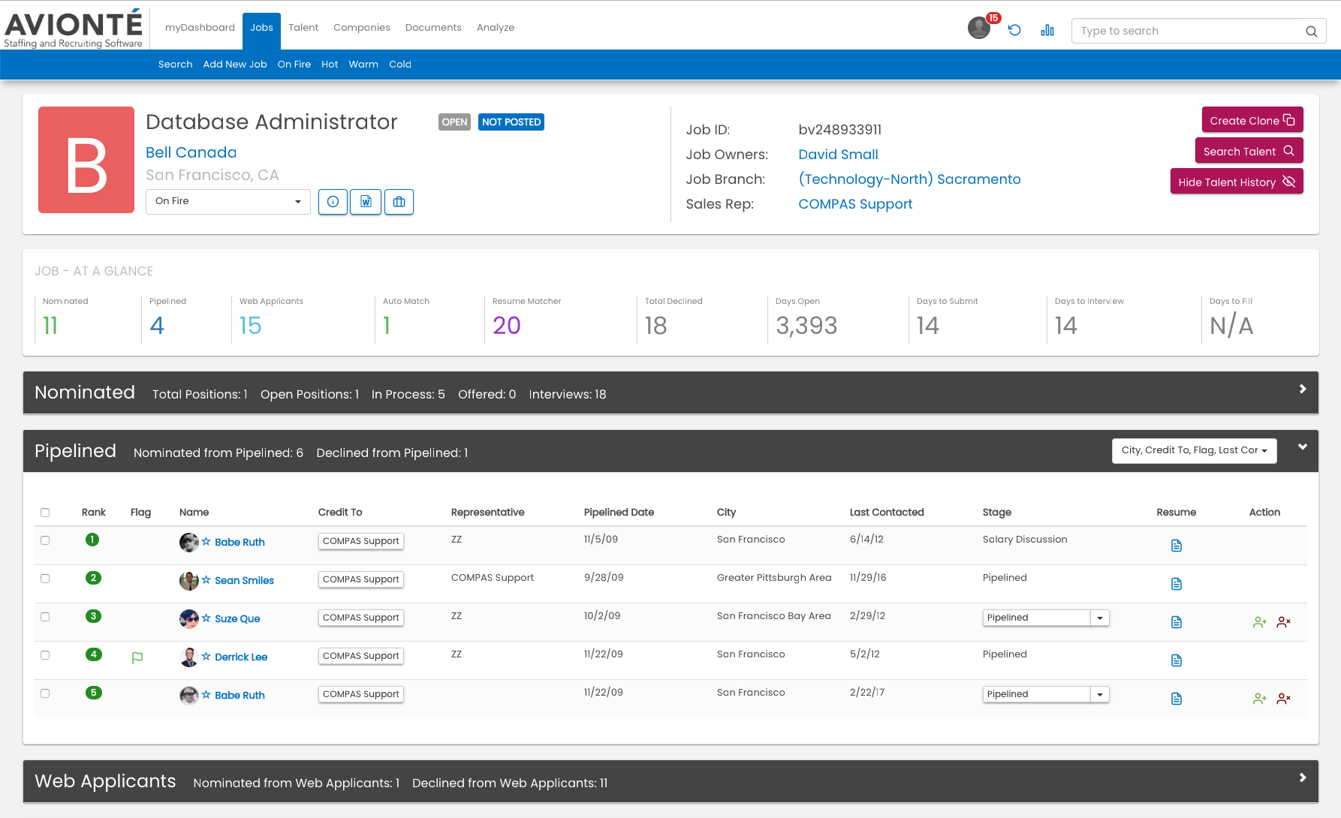Open the Word document icon button
This screenshot has width=1341, height=818.
[366, 202]
